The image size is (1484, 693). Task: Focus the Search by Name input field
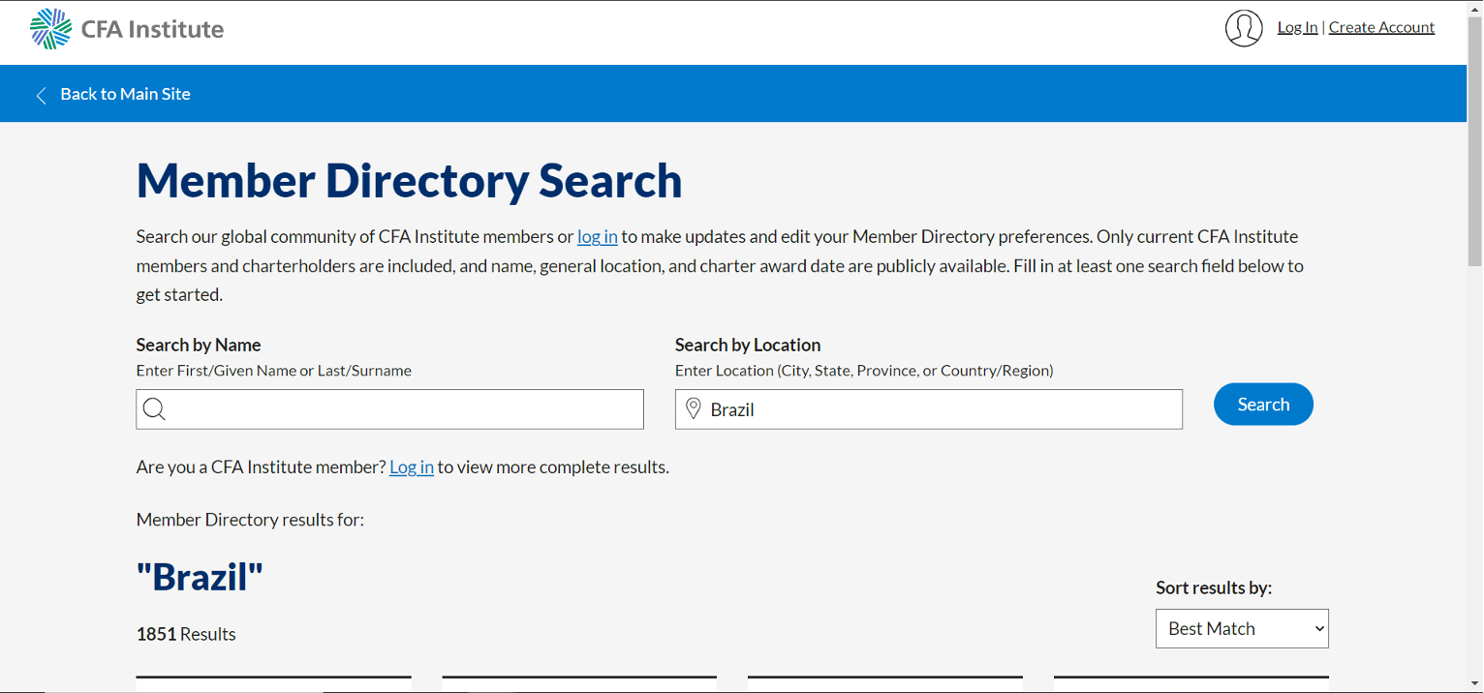point(389,409)
